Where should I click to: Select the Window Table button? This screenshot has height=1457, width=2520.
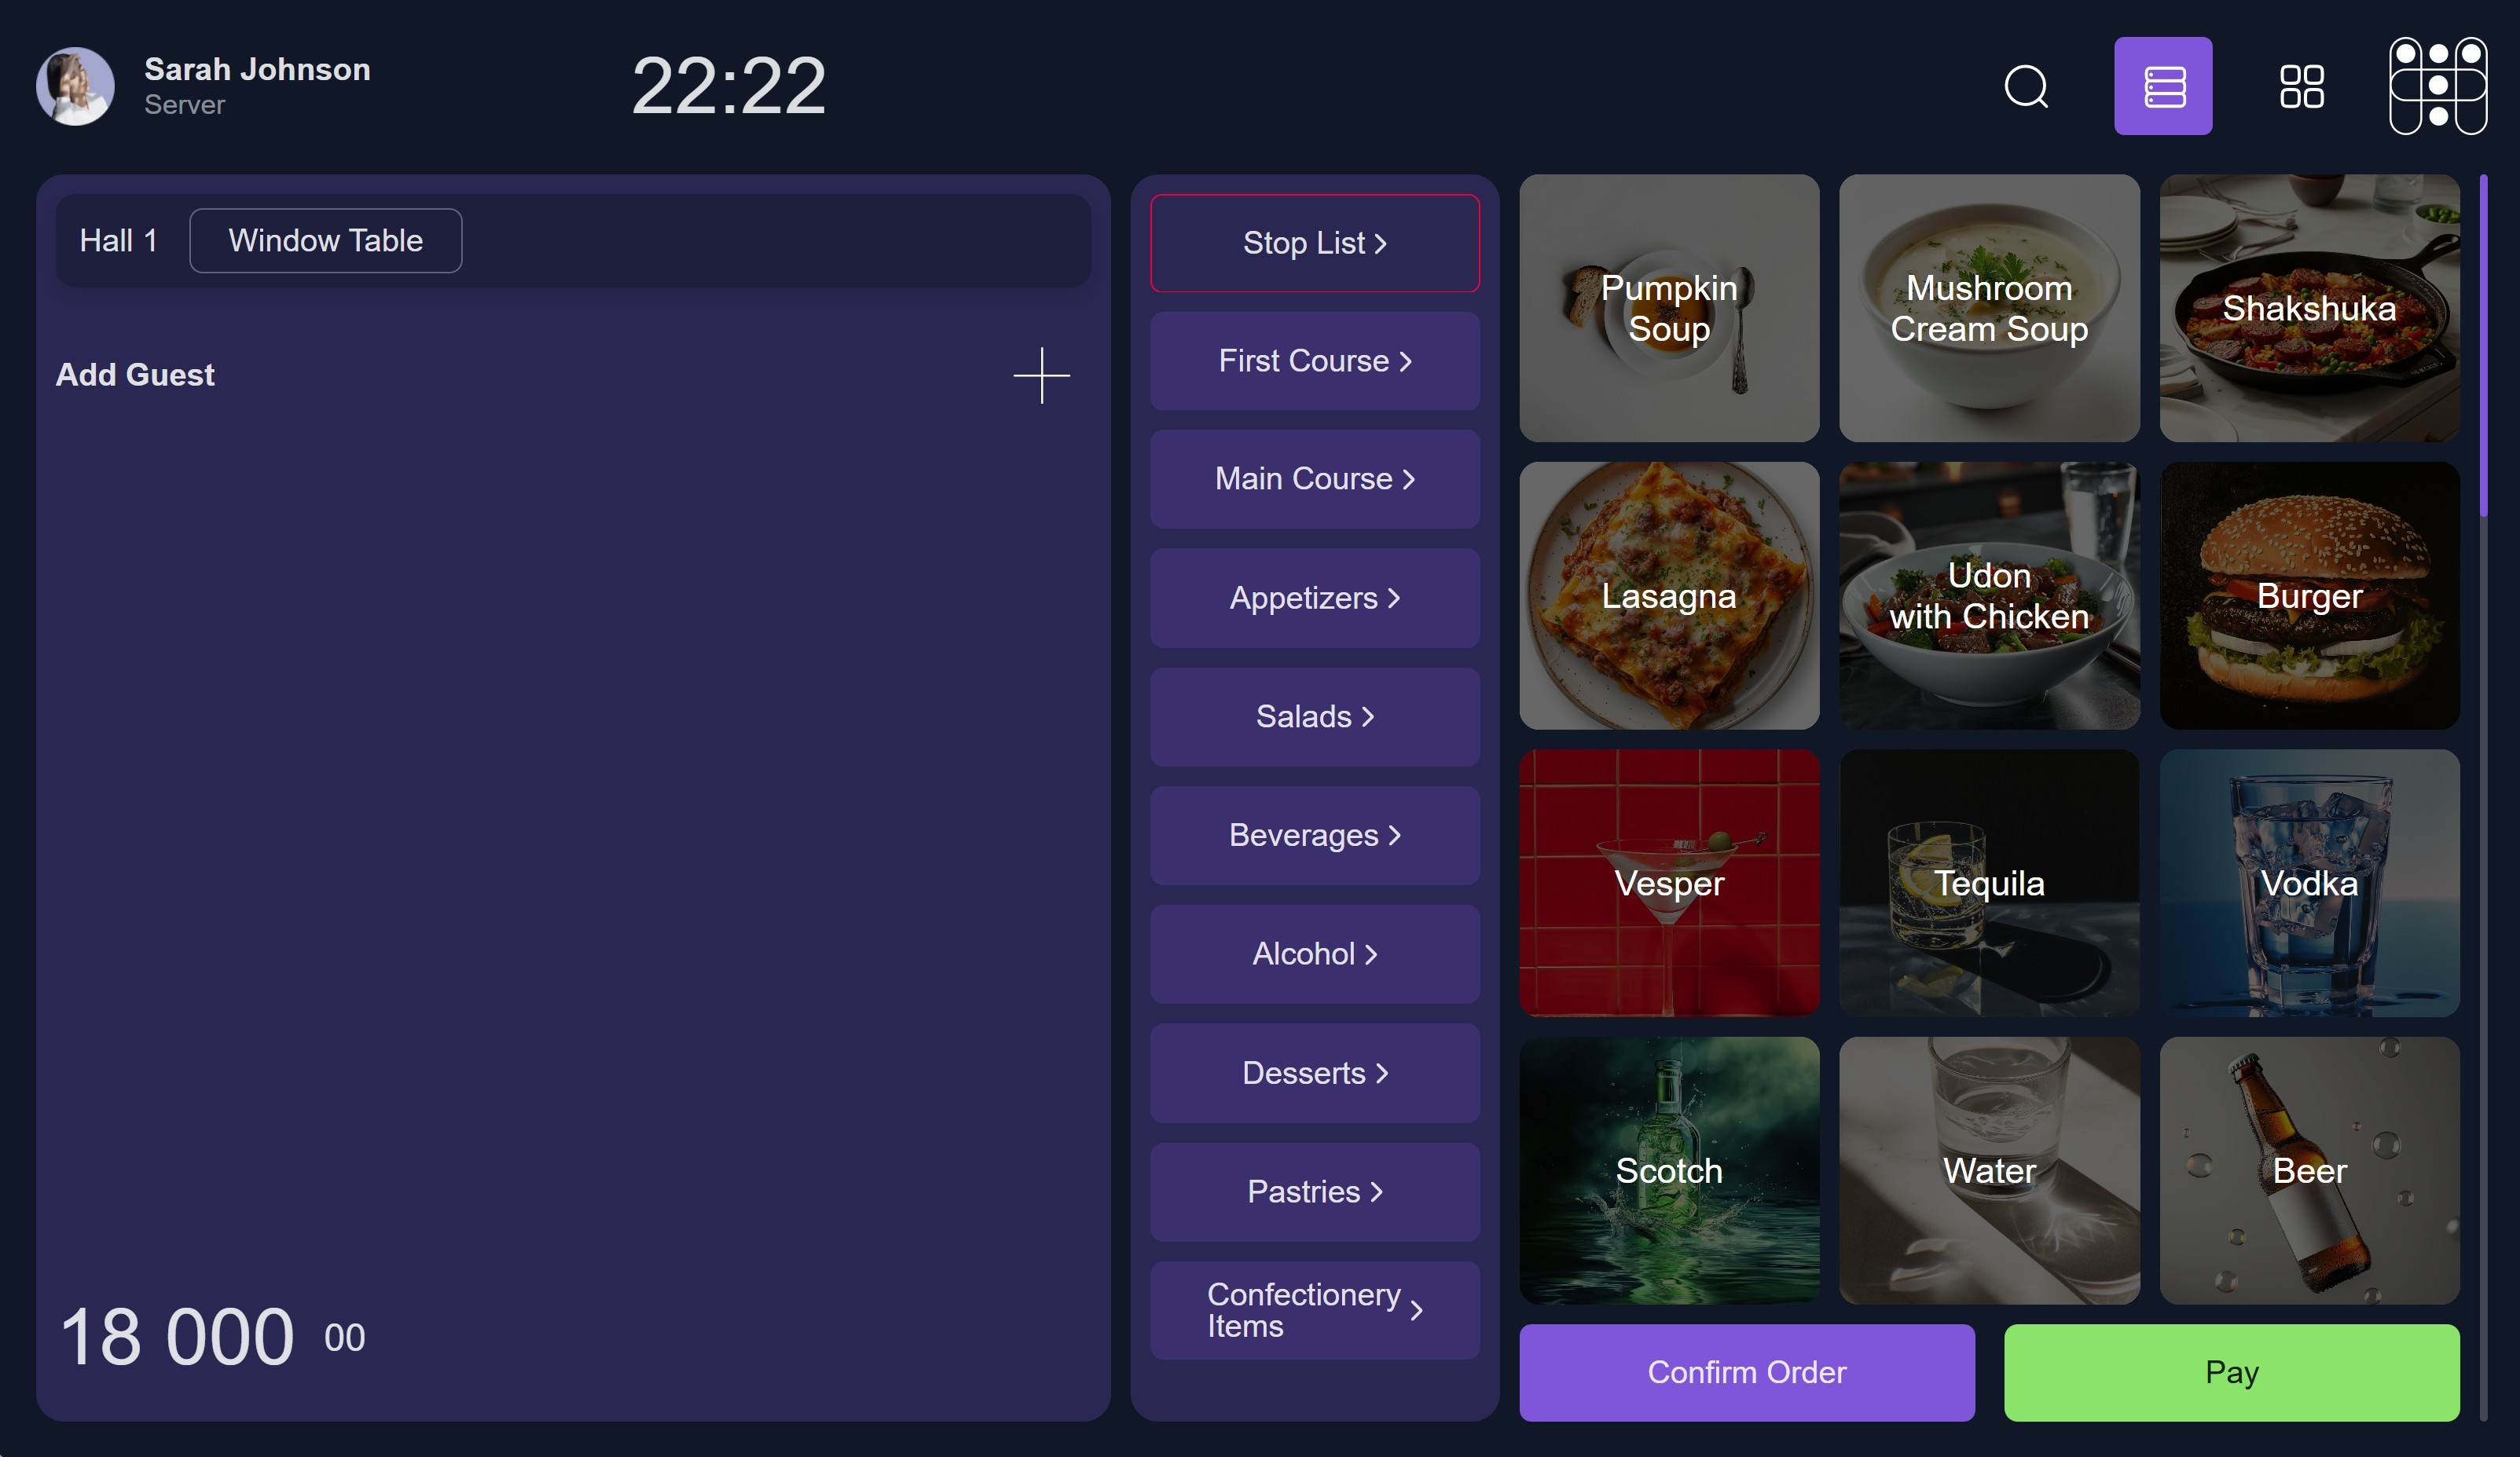tap(325, 241)
